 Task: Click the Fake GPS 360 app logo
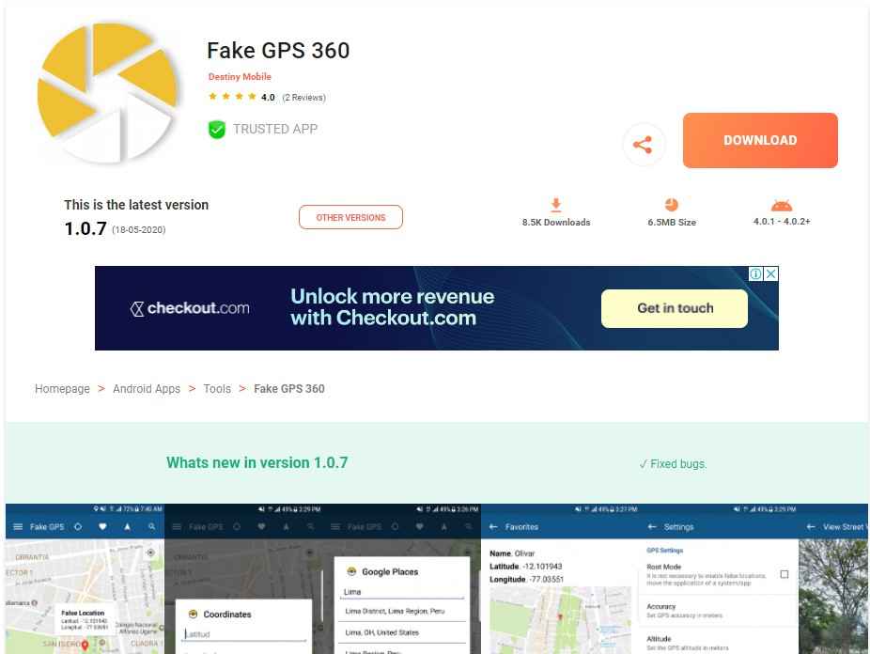[x=108, y=93]
